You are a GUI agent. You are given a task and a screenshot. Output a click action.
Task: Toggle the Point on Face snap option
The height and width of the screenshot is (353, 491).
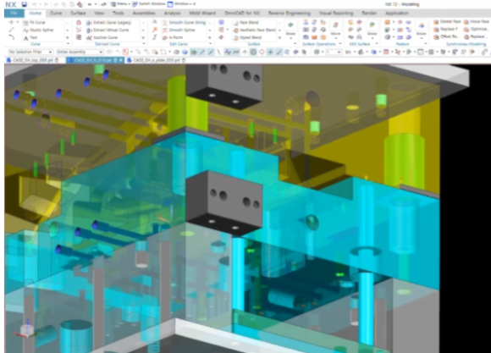click(287, 52)
